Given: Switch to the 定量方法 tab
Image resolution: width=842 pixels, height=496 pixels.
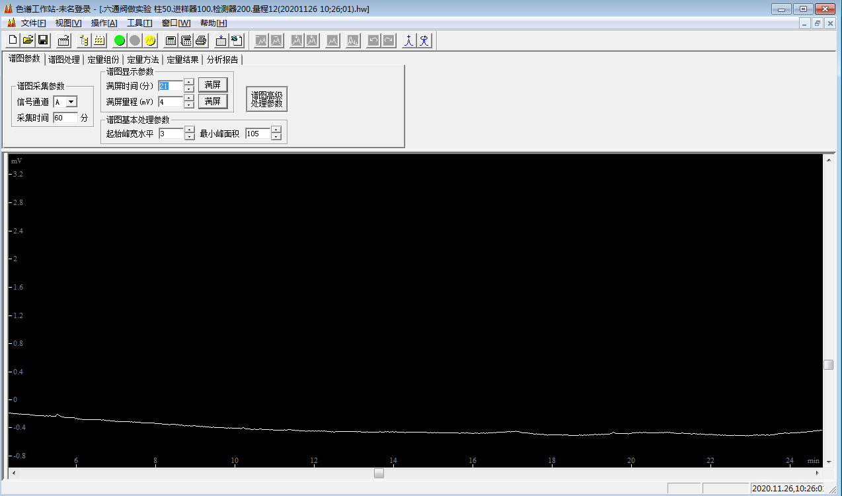Looking at the screenshot, I should (143, 60).
